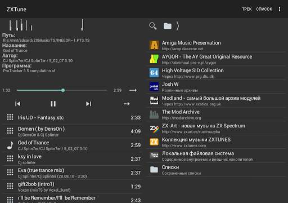Open the AYGOR catalog icon
Image resolution: width=288 pixels, height=203 pixels.
tap(154, 59)
